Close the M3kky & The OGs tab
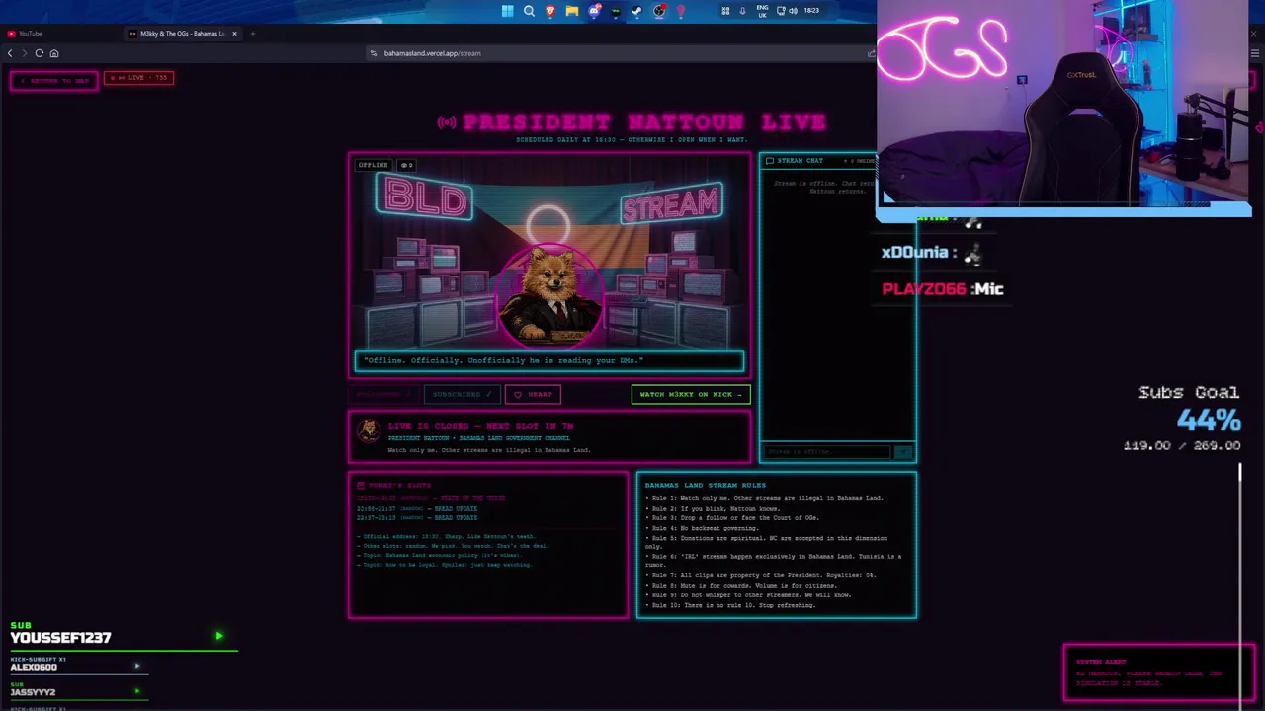 click(234, 34)
